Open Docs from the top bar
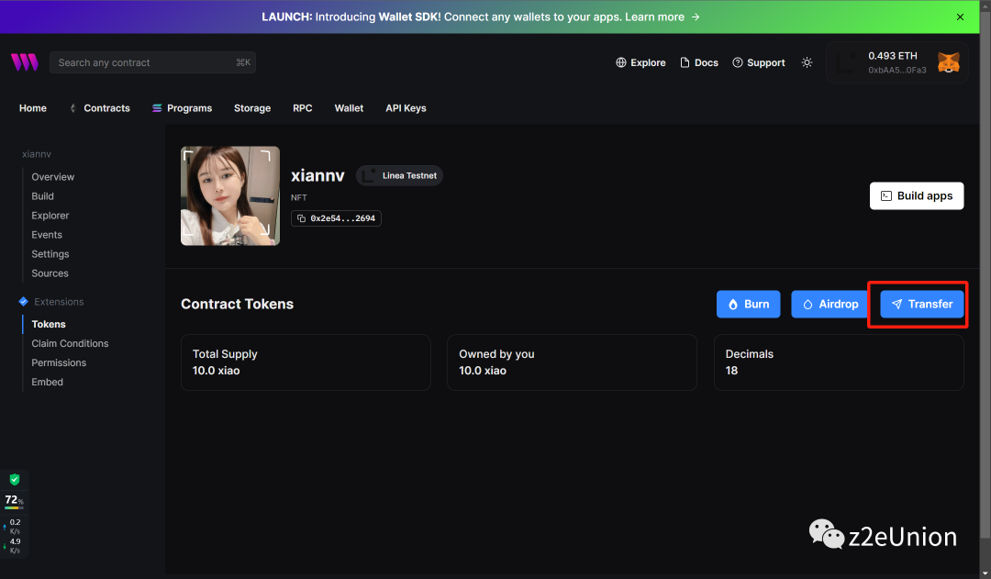The width and height of the screenshot is (991, 579). click(698, 62)
